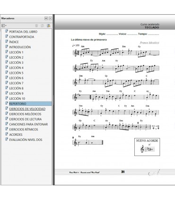Click the new bookmark toolbar icon
The height and width of the screenshot is (200, 175).
pos(49,26)
